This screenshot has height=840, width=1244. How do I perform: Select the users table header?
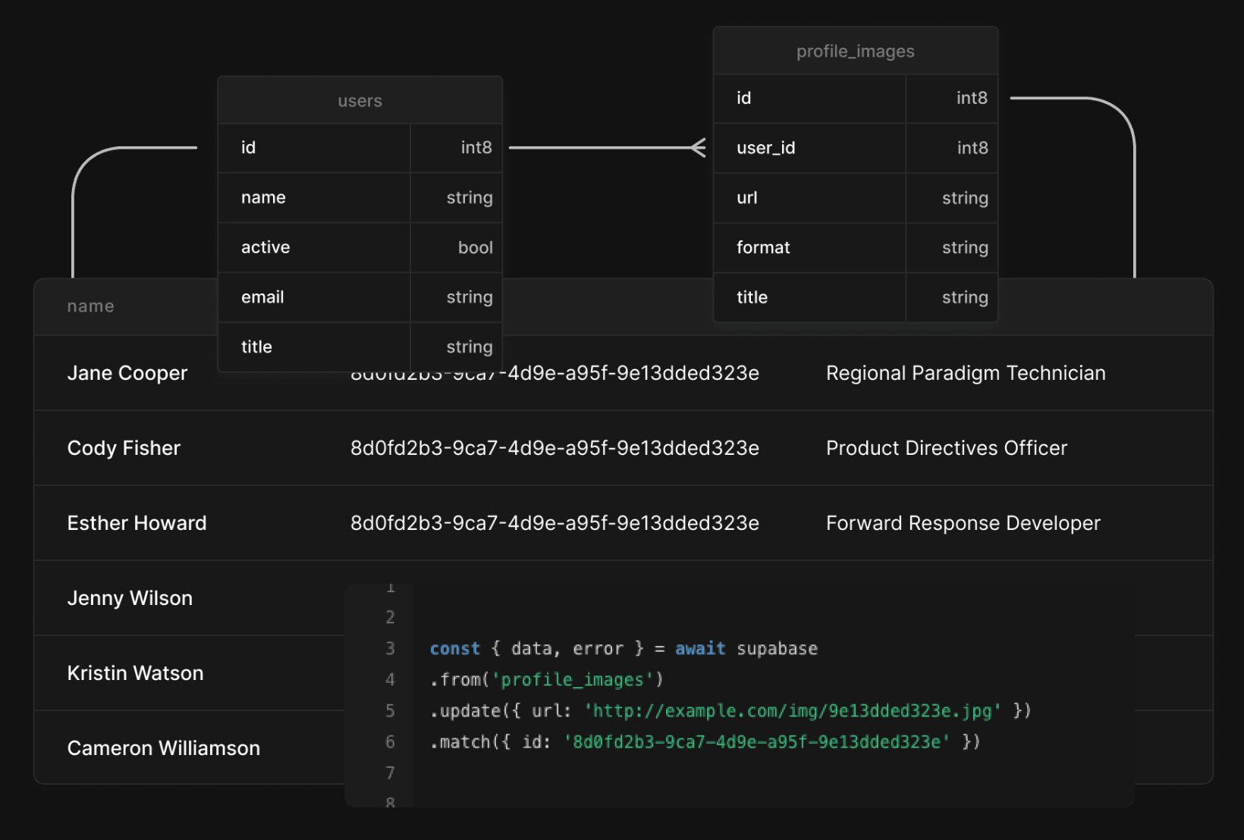[x=360, y=101]
